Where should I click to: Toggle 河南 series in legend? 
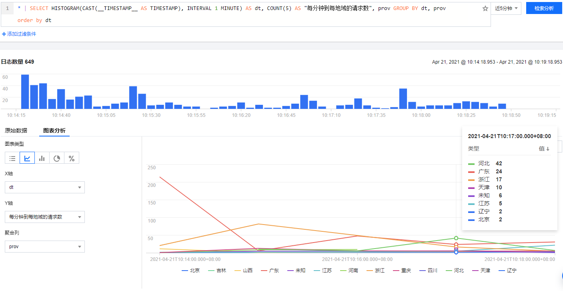click(x=349, y=271)
